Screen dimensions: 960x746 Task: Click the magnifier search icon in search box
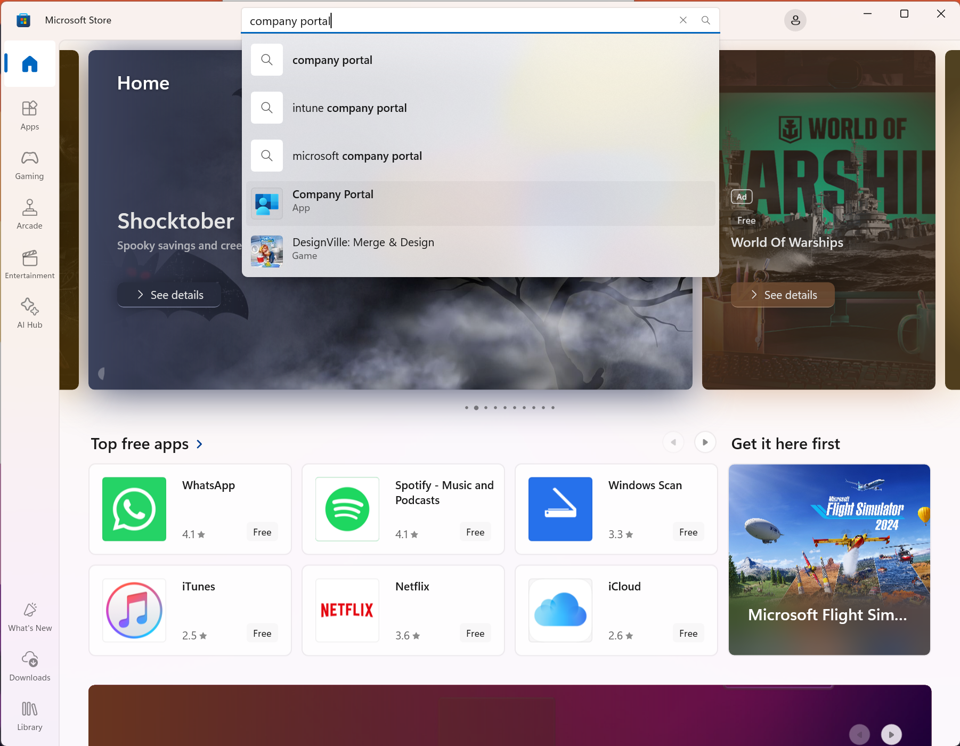706,20
